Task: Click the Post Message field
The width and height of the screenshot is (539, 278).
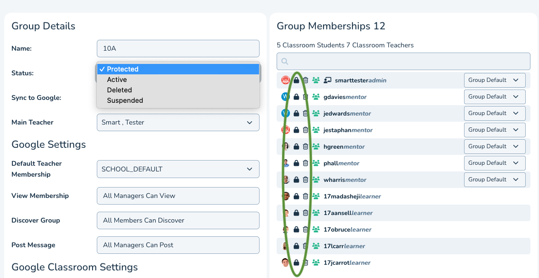Action: (178, 245)
